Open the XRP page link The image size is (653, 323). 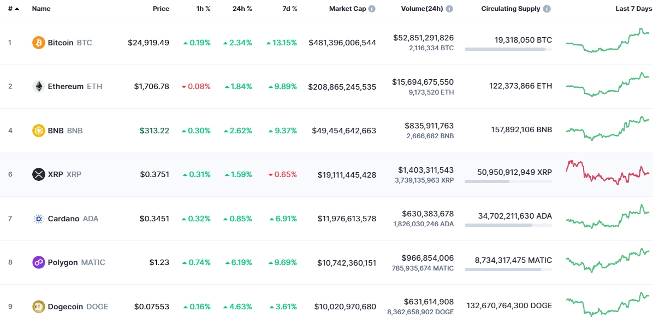click(64, 174)
